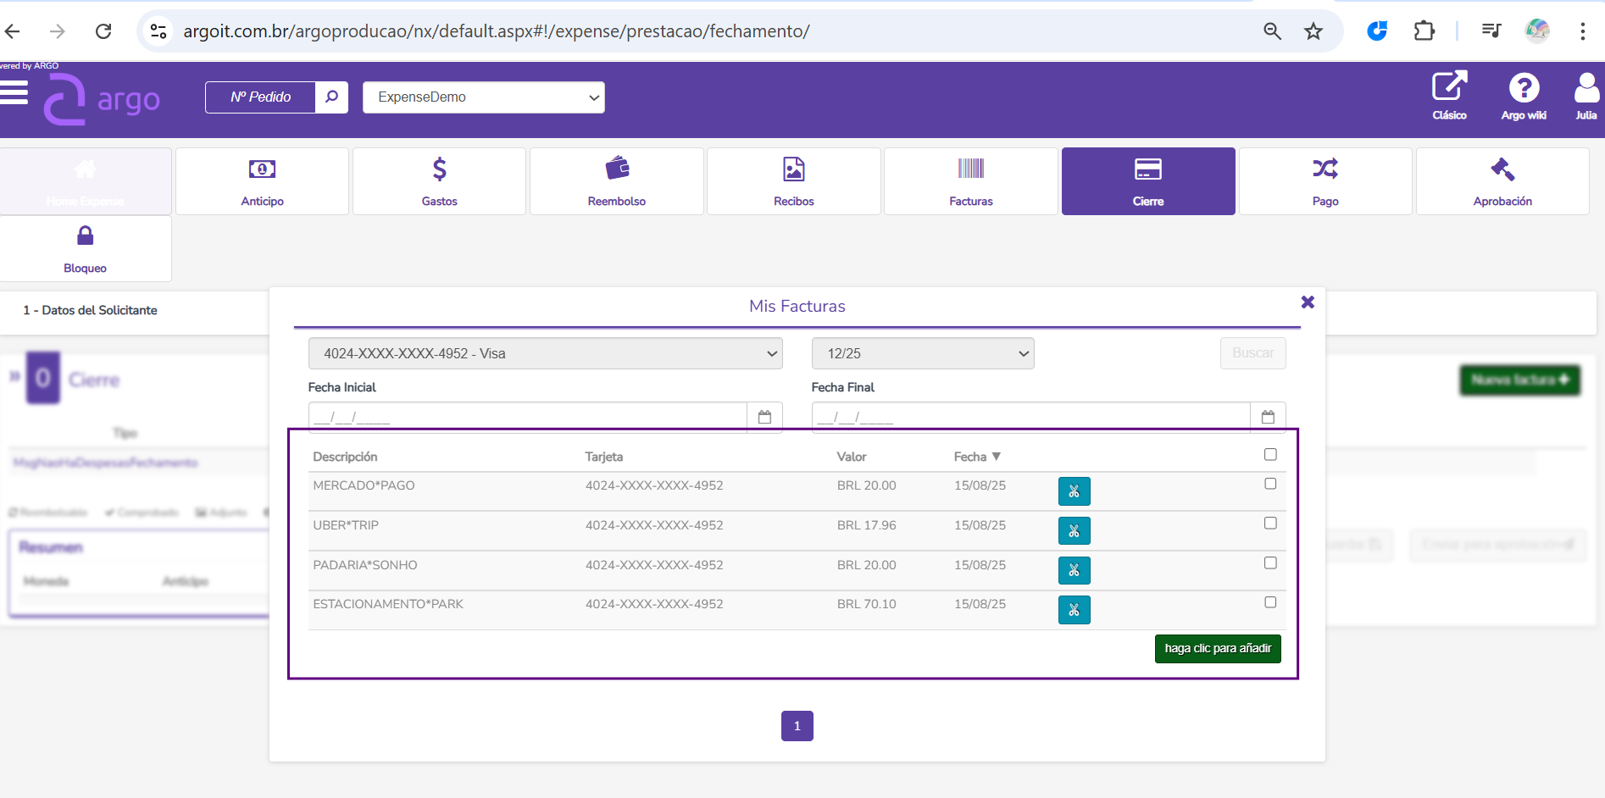Open the Aprobación tab
Image resolution: width=1605 pixels, height=798 pixels.
coord(1502,181)
